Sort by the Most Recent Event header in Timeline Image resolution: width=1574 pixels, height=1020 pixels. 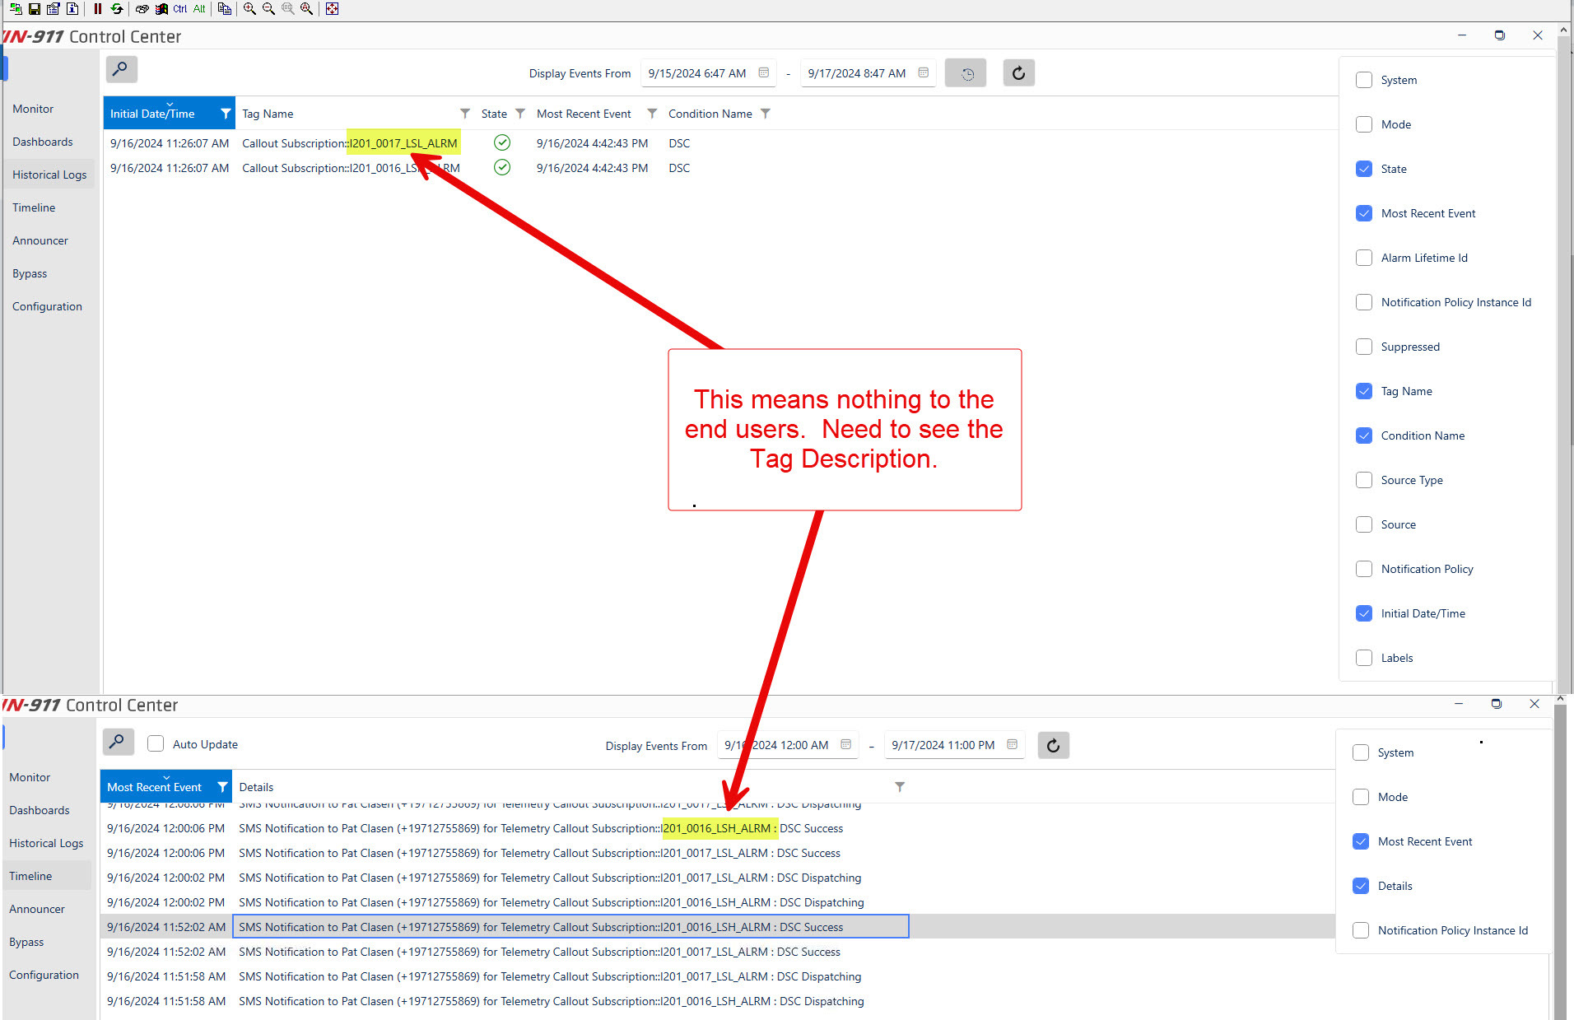click(x=155, y=787)
